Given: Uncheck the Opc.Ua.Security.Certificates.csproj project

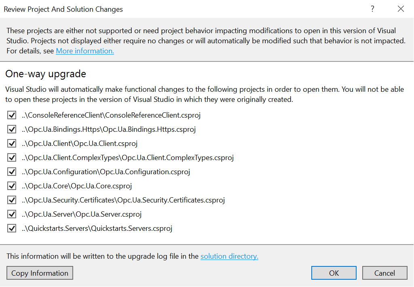Looking at the screenshot, I should pos(11,200).
